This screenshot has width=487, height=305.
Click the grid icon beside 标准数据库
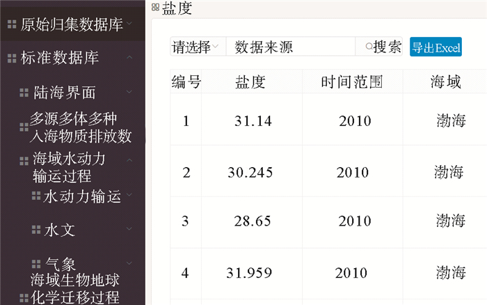tap(11, 58)
